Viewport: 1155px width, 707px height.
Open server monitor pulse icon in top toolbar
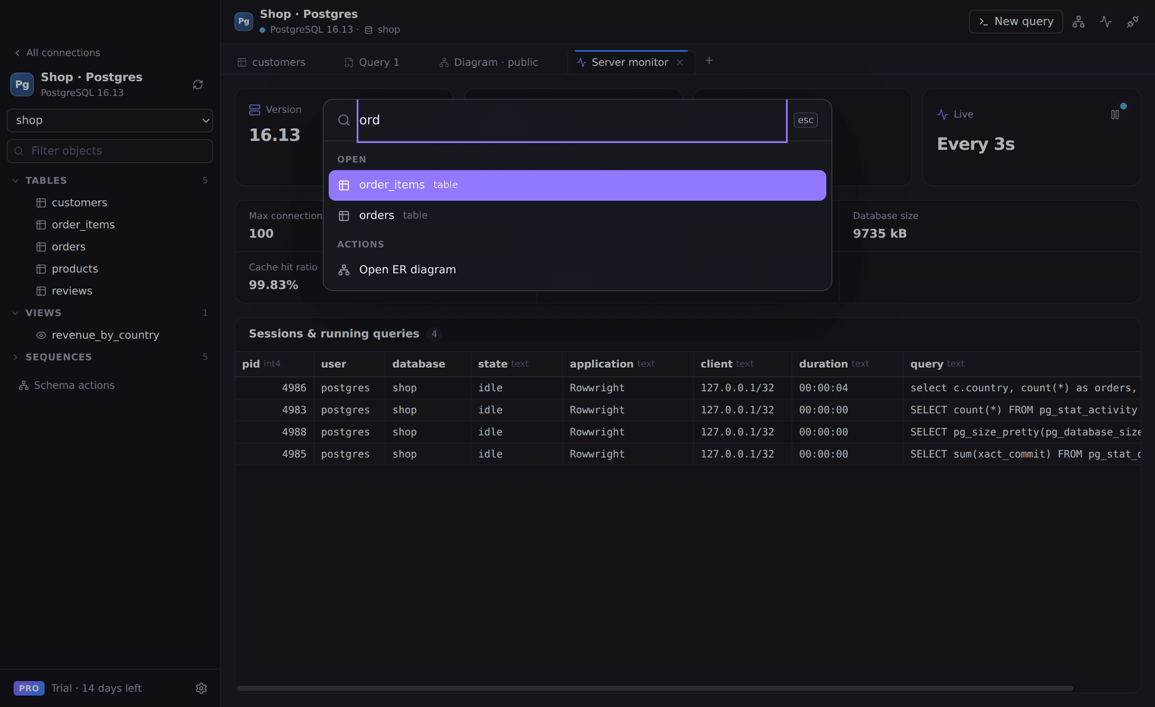click(1105, 22)
